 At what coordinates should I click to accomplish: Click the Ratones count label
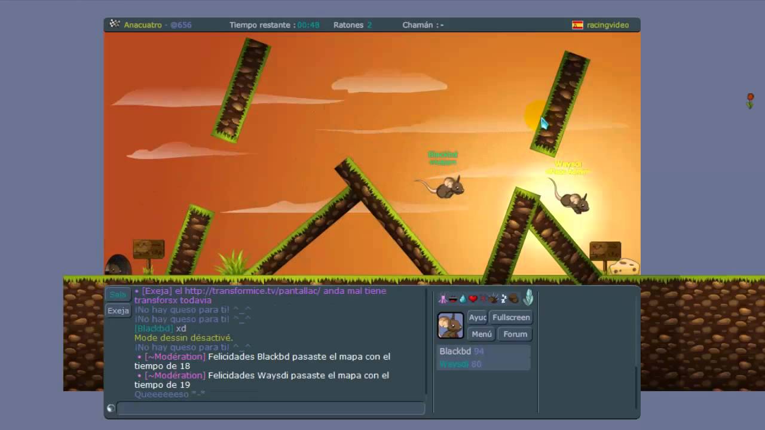pos(353,25)
